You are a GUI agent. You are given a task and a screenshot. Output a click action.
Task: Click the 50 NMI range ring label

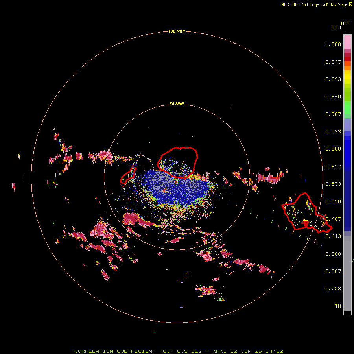(177, 104)
